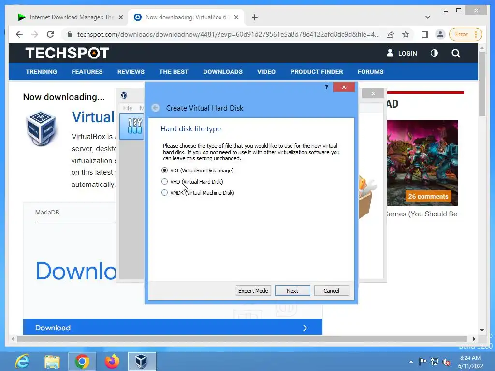The width and height of the screenshot is (495, 371).
Task: Close the Internet Download Manager tab
Action: 120,17
